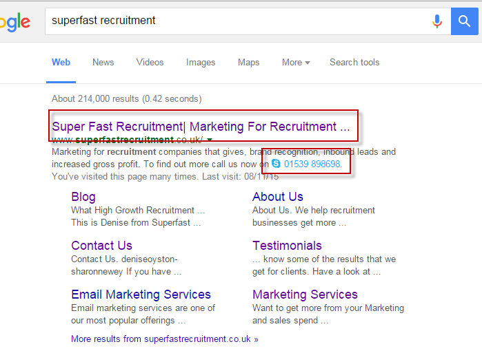Click the partial Google logo
The image size is (482, 353).
[14, 22]
